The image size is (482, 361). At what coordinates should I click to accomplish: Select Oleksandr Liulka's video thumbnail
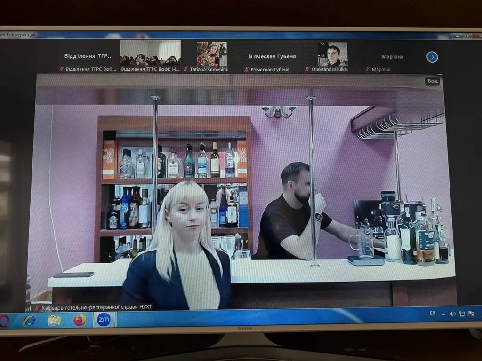[333, 55]
